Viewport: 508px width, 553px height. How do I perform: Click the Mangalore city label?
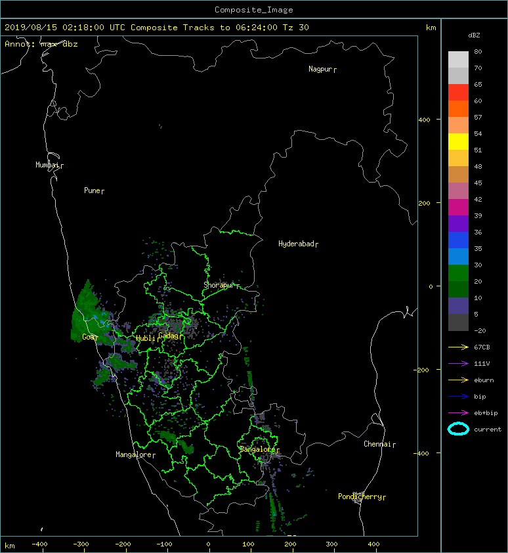134,454
